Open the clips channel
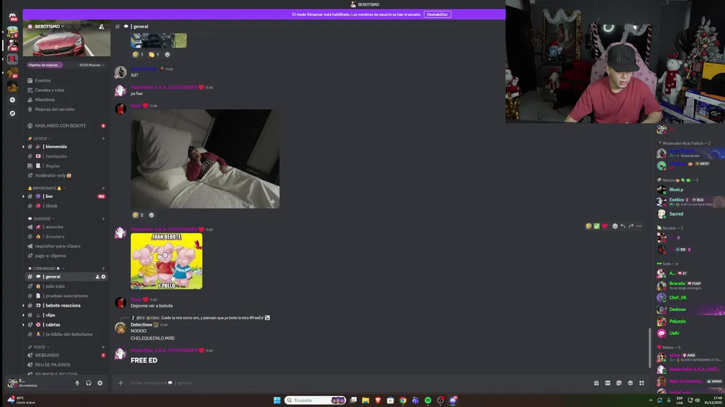725x407 pixels. coord(66,315)
